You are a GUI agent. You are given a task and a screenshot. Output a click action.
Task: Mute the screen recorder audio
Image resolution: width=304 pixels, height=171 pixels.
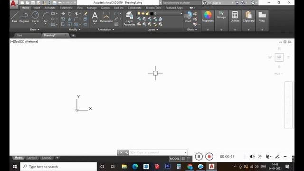click(x=252, y=156)
